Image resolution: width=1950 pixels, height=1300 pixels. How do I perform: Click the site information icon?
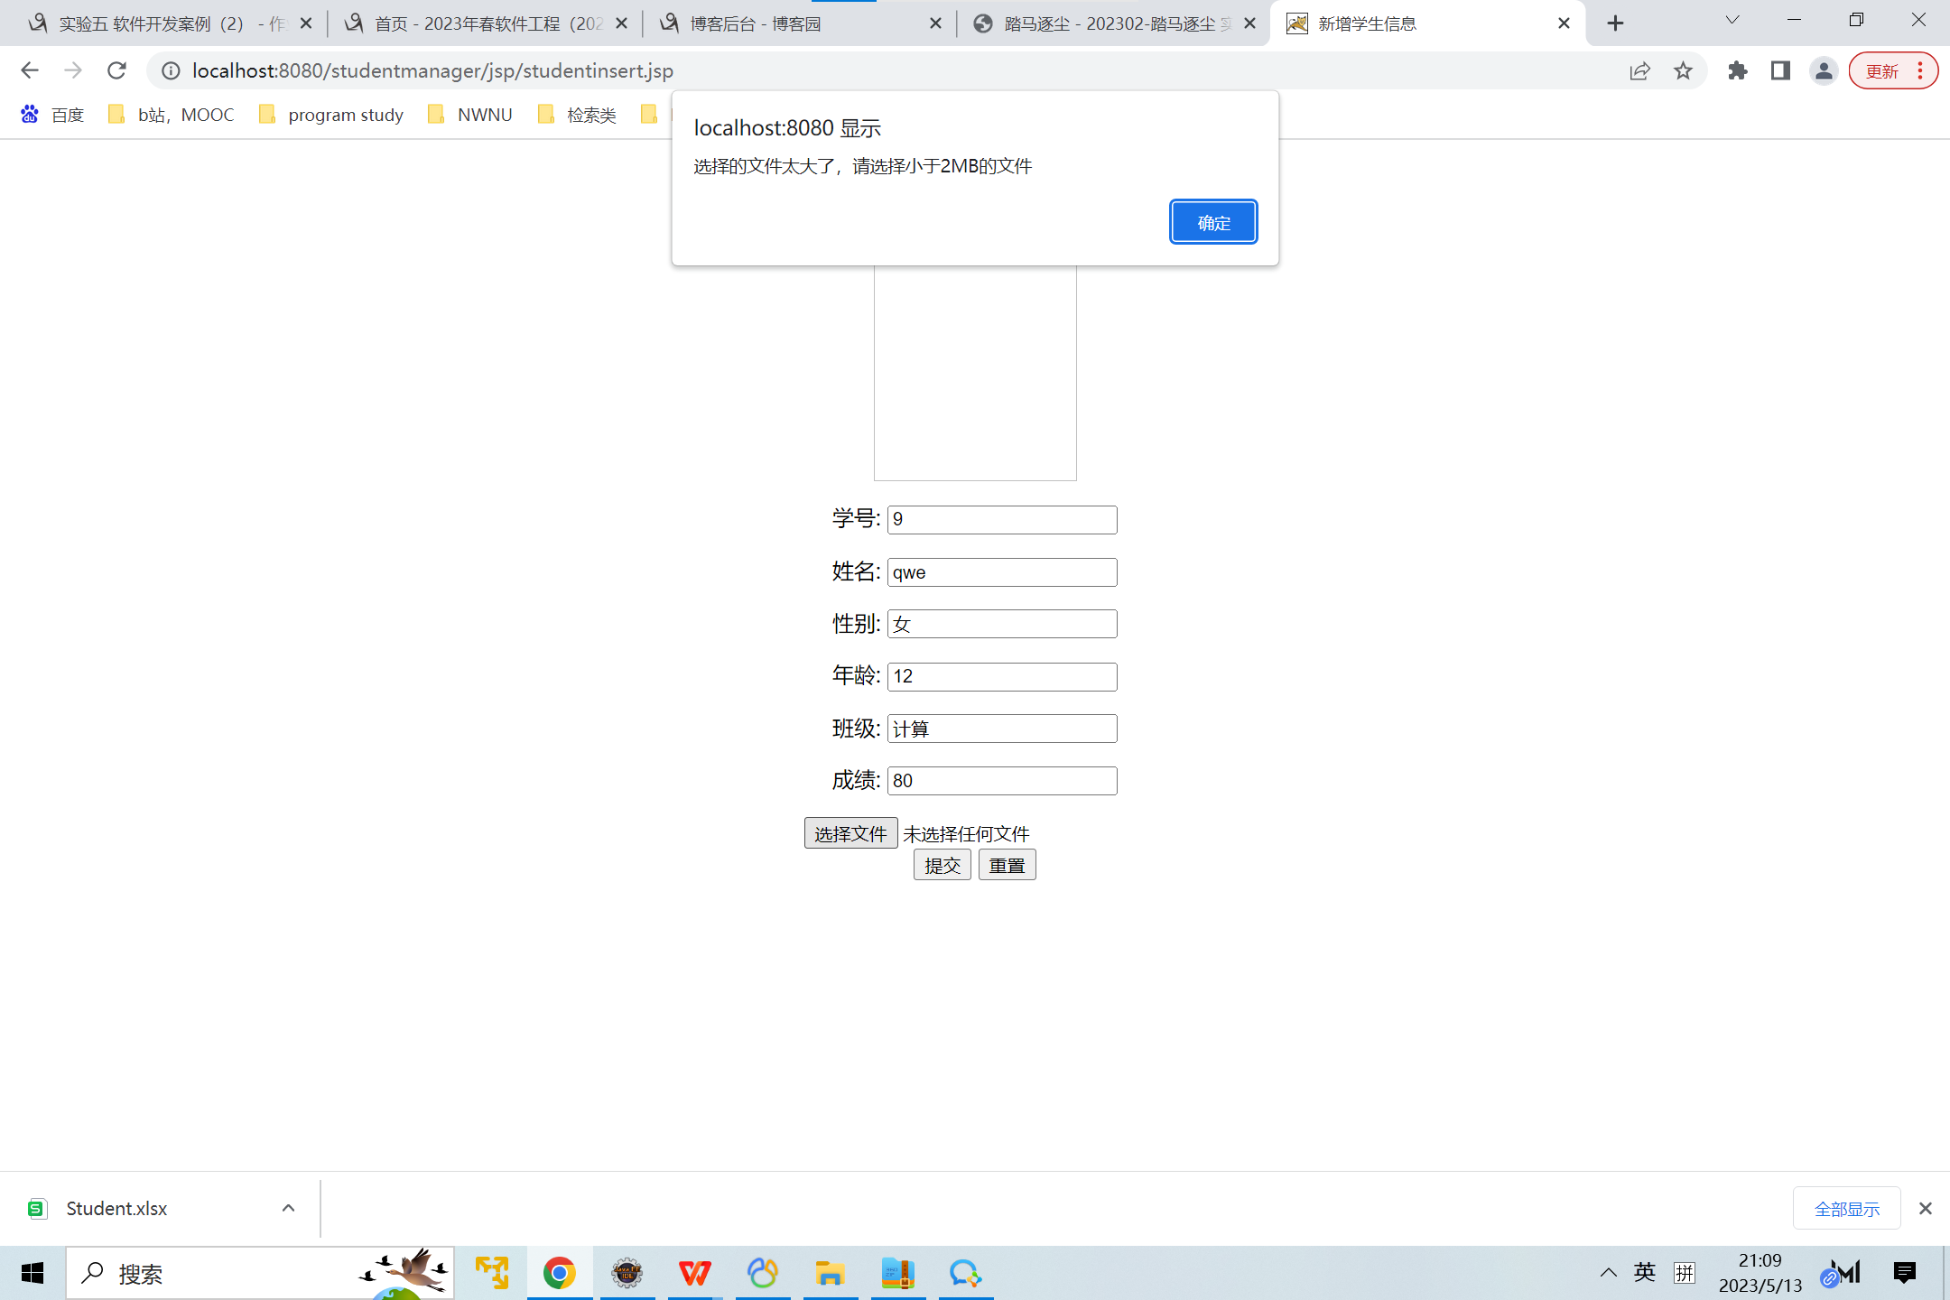pos(171,70)
